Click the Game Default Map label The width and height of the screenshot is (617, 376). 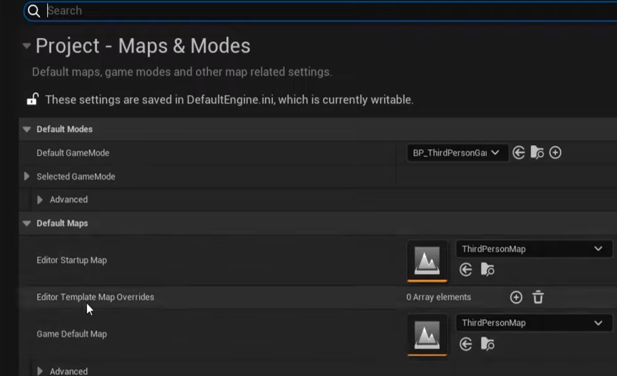[72, 334]
